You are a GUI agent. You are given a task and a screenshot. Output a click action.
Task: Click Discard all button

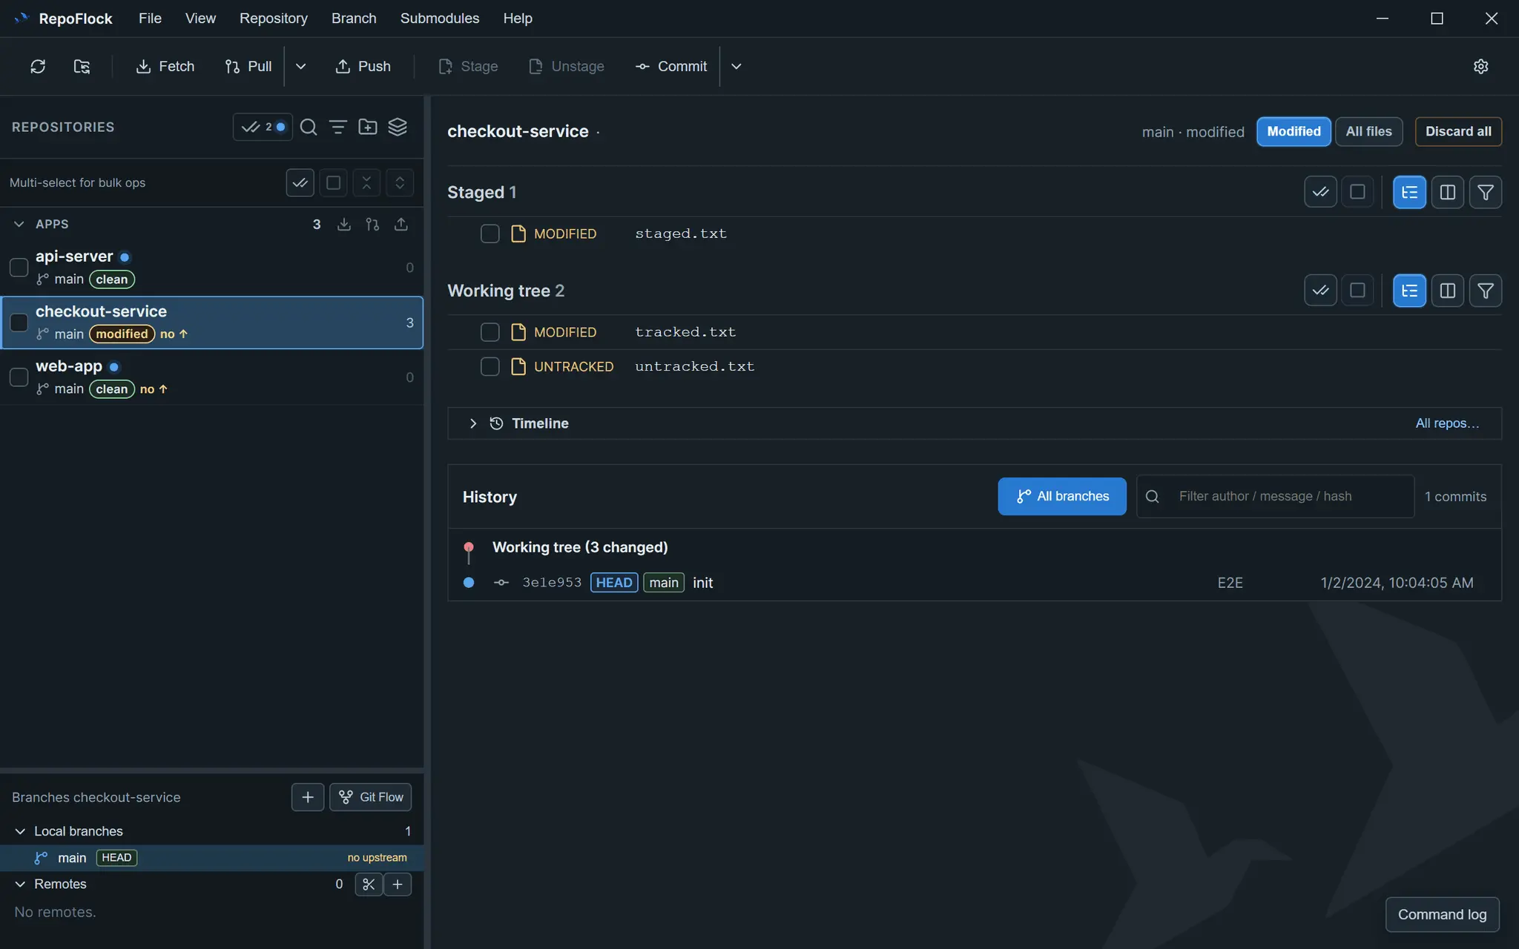[1458, 131]
